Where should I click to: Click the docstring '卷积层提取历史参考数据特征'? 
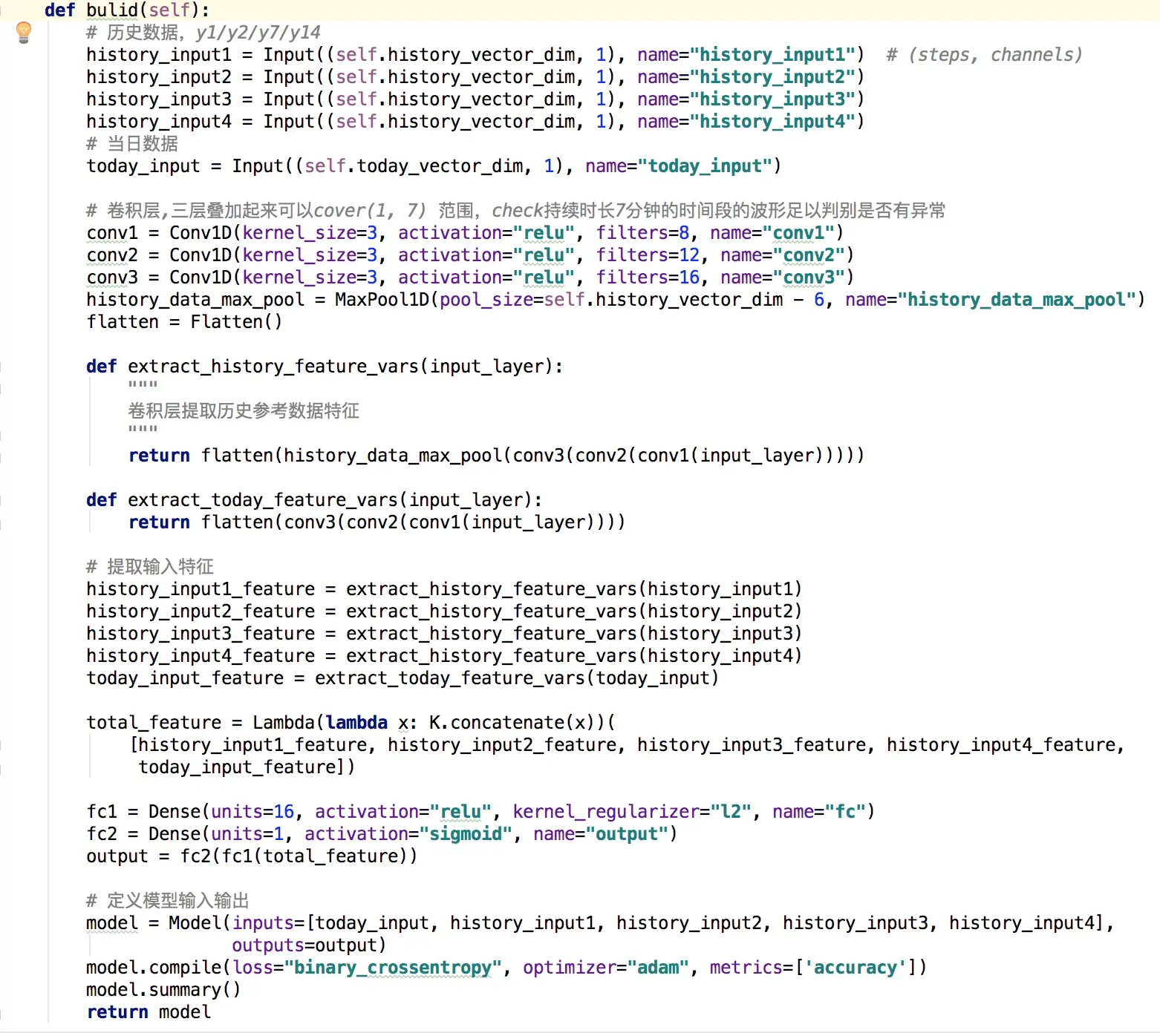tap(244, 411)
